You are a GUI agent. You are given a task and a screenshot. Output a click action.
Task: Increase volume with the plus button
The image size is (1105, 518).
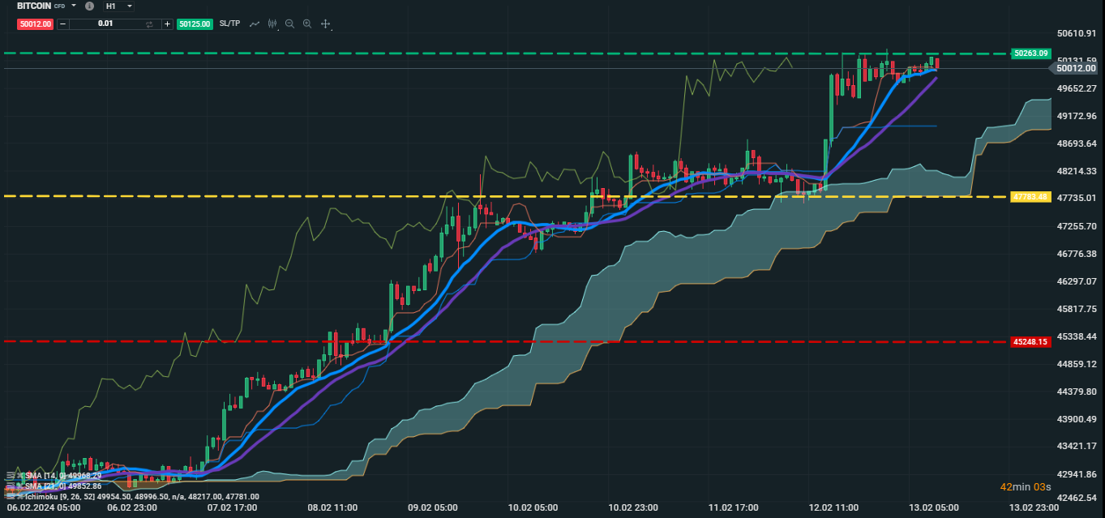click(x=167, y=24)
